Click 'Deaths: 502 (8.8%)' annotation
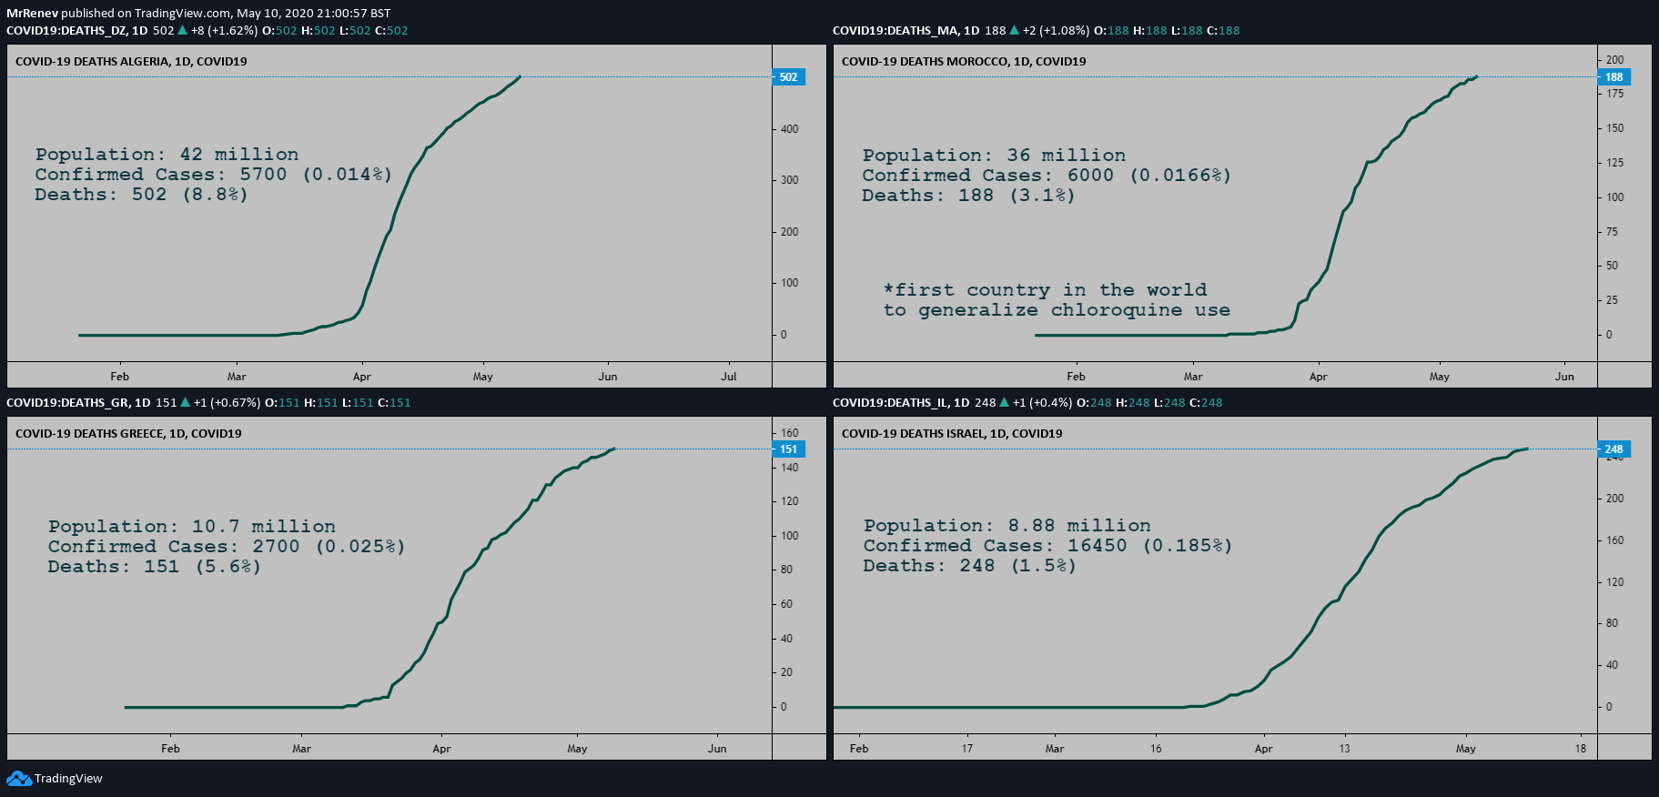Screen dimensions: 1659x797 click(x=141, y=195)
